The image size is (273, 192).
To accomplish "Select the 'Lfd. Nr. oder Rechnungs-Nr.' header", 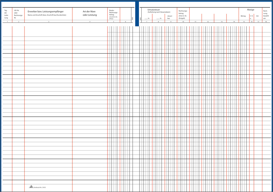I will (18, 14).
